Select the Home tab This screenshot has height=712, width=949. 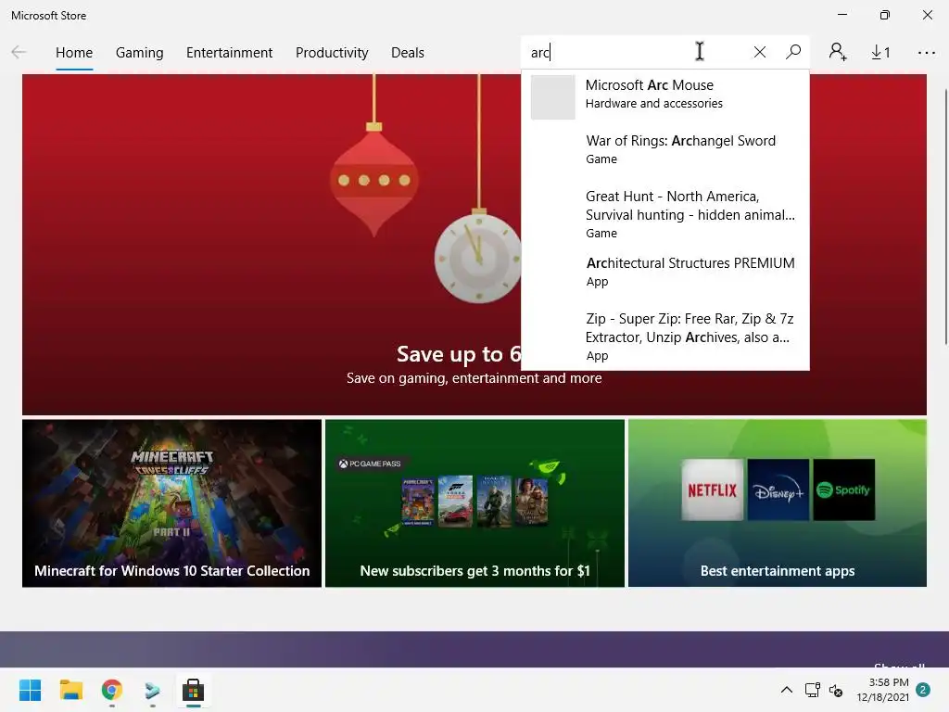coord(74,53)
